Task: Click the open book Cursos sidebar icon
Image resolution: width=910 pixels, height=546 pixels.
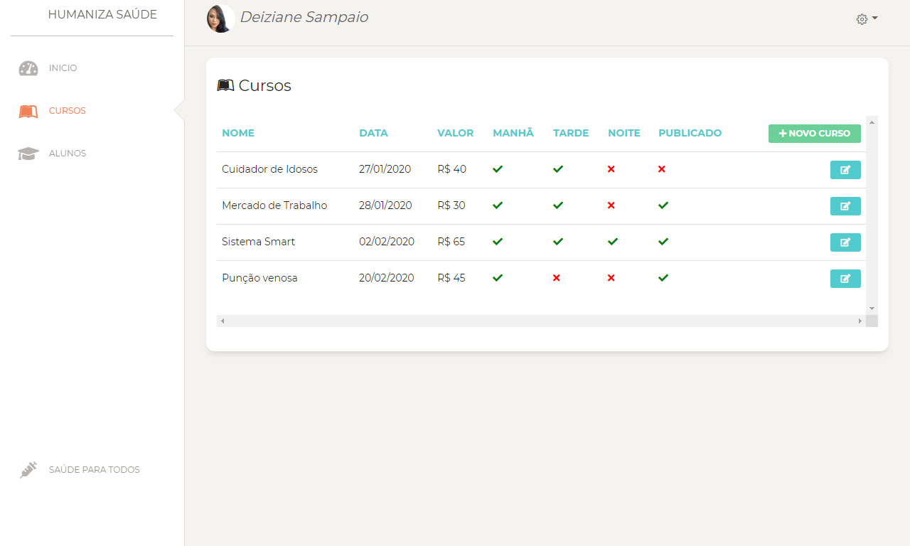Action: 28,112
